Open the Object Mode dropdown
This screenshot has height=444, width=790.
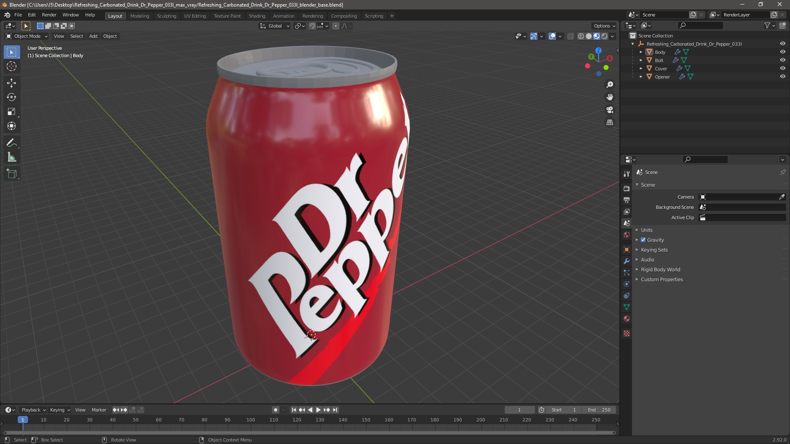27,36
